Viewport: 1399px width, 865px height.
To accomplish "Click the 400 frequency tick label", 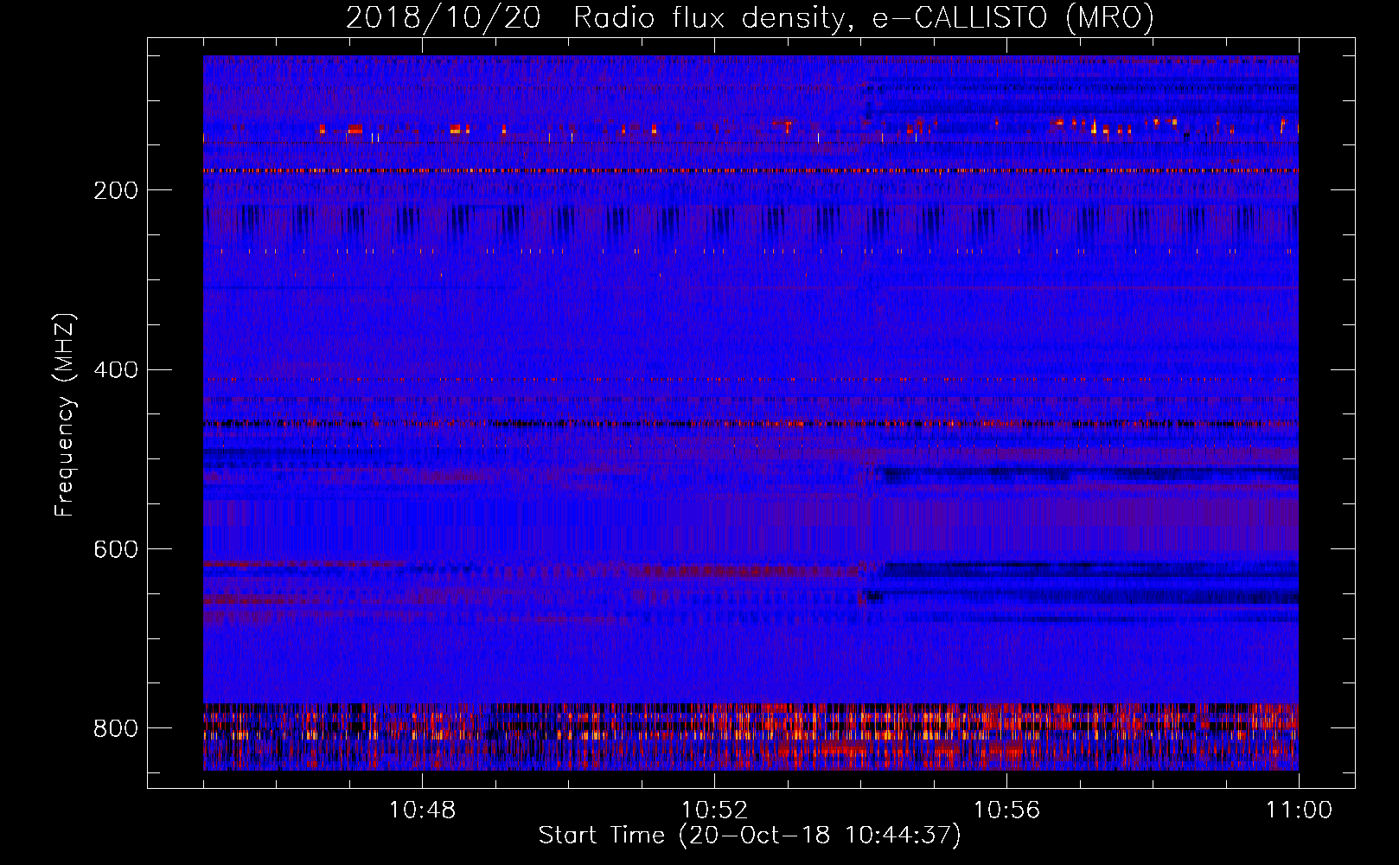I will coord(116,369).
